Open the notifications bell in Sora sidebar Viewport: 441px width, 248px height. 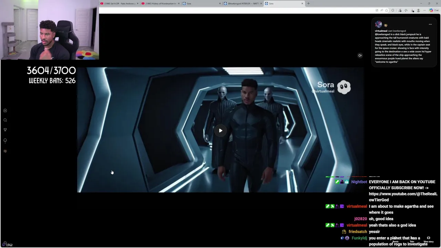point(5,141)
